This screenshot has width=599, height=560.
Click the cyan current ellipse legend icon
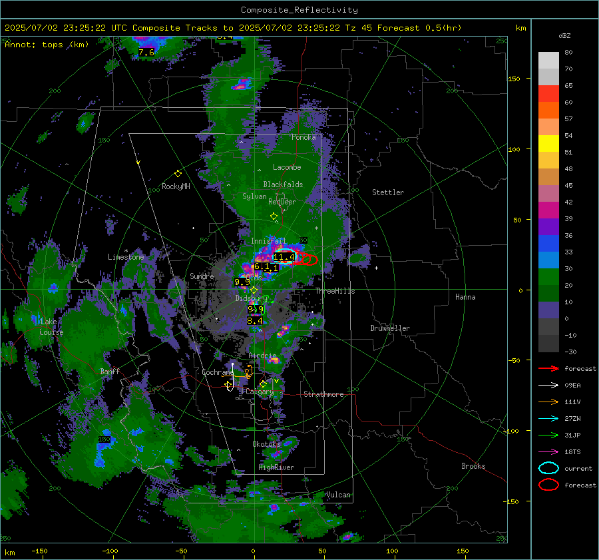pyautogui.click(x=548, y=468)
